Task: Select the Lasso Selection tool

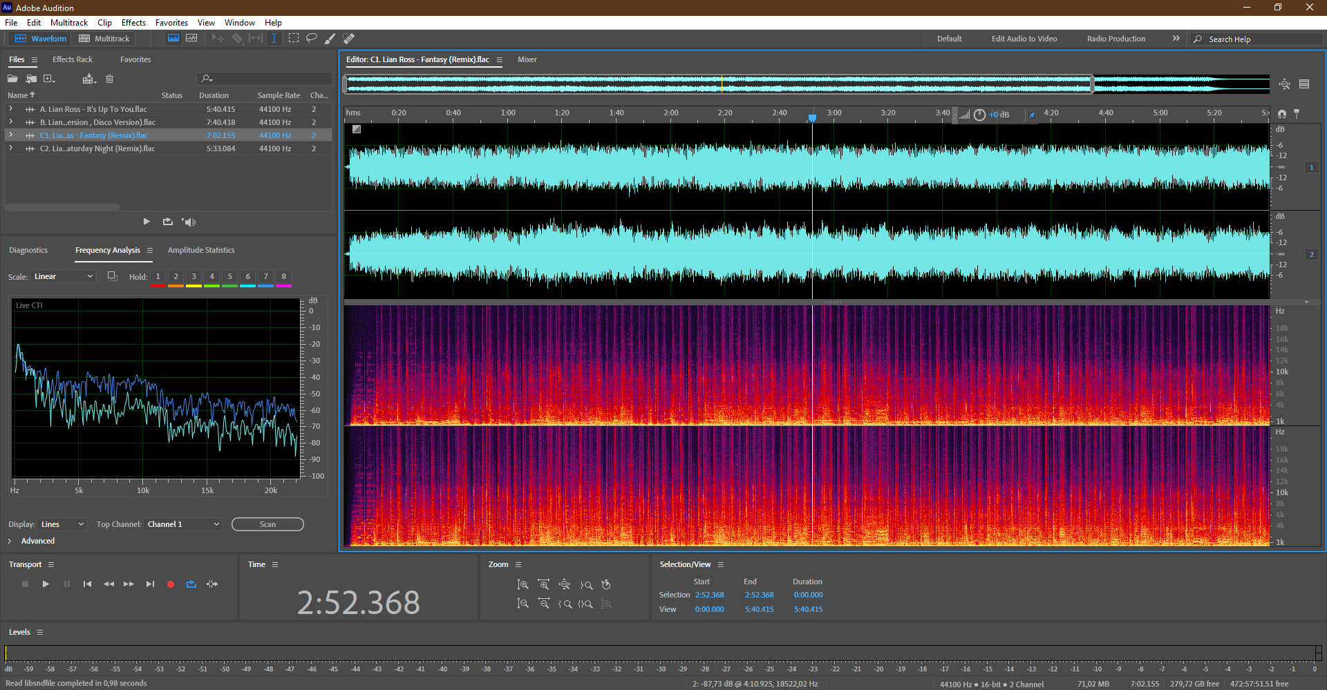Action: pyautogui.click(x=312, y=39)
